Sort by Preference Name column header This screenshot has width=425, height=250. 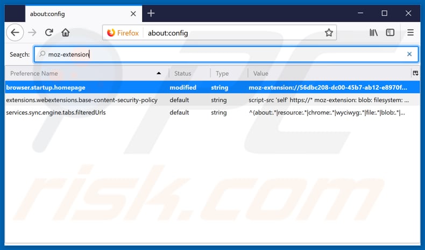click(x=87, y=74)
